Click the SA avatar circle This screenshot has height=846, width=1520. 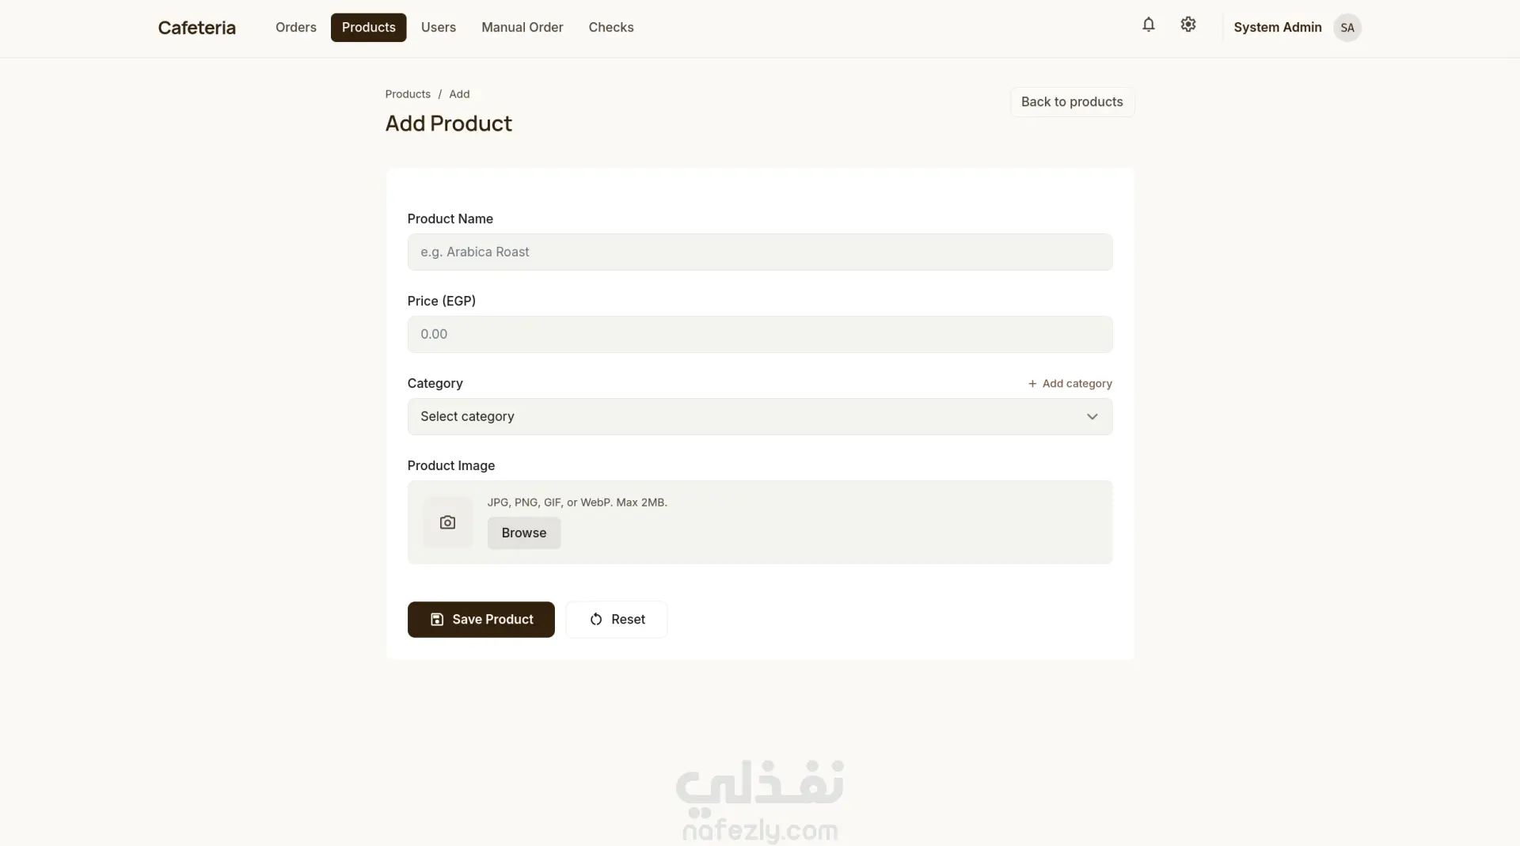1347,28
